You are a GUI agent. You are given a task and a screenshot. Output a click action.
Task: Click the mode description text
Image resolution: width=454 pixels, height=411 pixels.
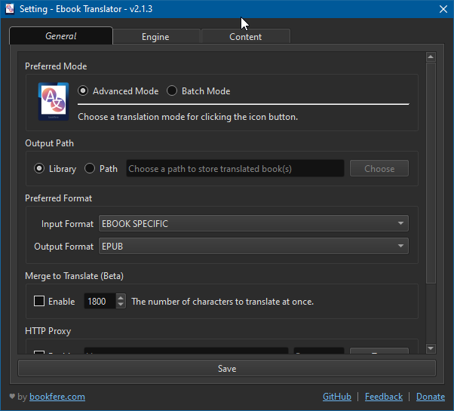coord(188,117)
